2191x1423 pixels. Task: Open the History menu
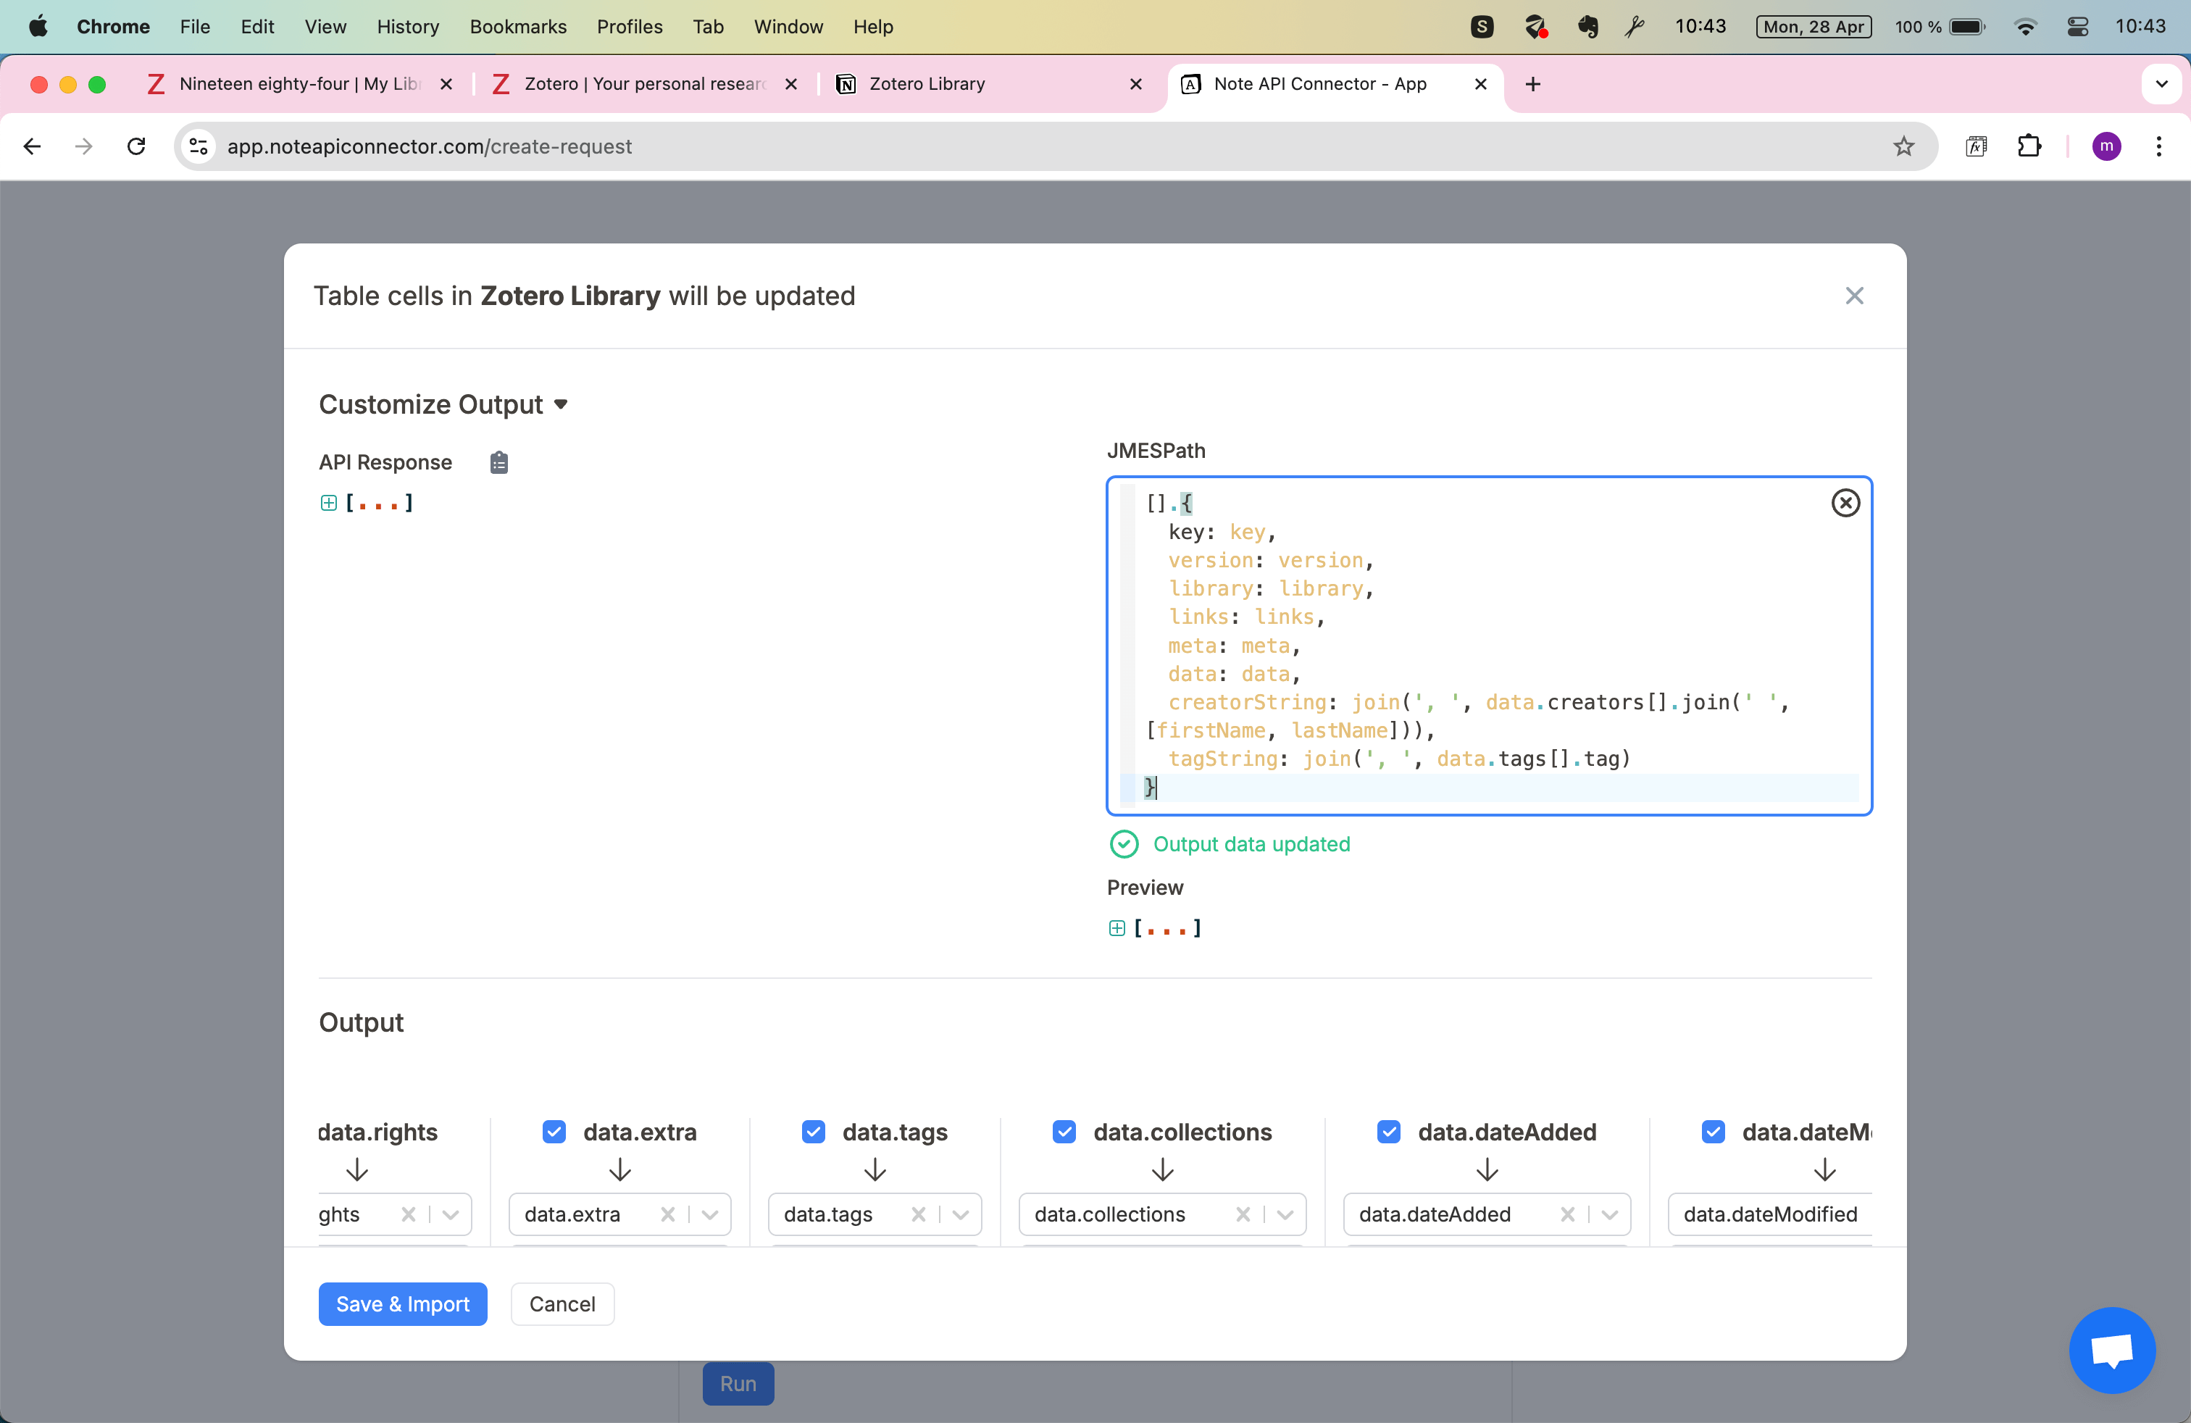click(408, 27)
